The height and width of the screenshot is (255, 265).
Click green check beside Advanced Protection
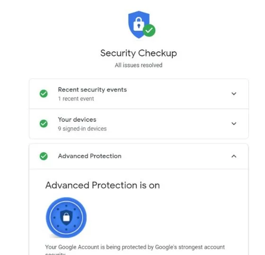pos(44,156)
